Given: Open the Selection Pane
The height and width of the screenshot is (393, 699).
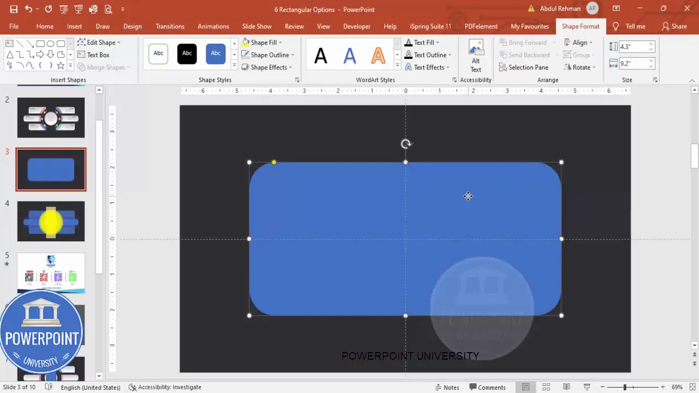Looking at the screenshot, I should point(524,67).
